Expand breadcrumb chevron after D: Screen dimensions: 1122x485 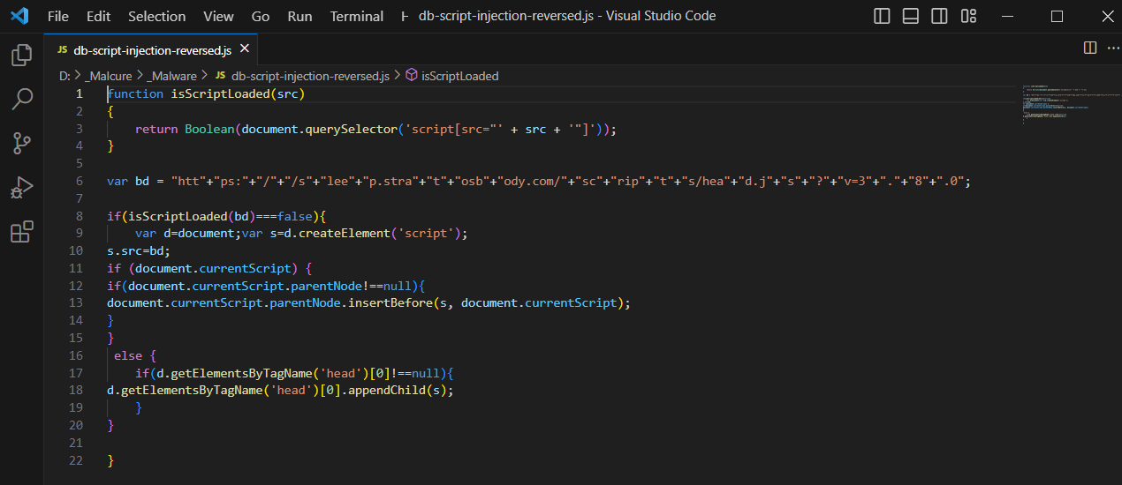click(x=78, y=77)
